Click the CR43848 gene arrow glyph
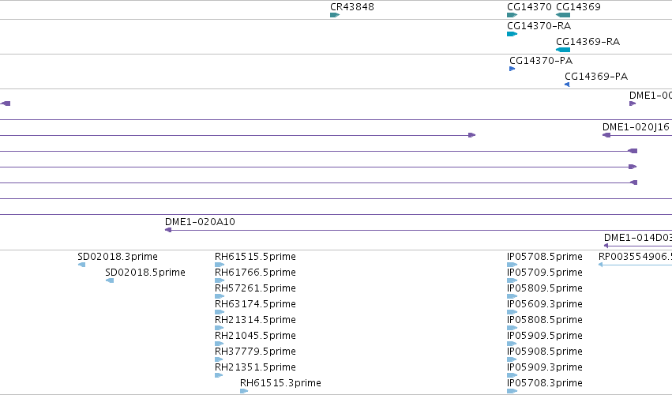This screenshot has height=395, width=672. [335, 15]
